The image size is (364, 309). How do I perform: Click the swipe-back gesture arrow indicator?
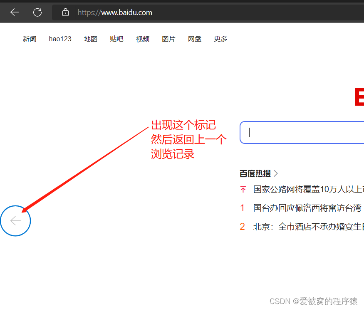click(x=15, y=221)
